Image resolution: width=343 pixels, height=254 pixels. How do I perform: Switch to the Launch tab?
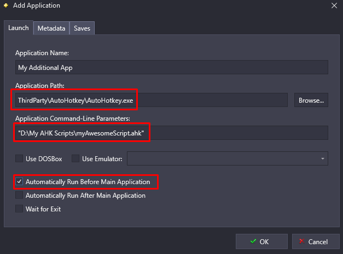click(19, 28)
